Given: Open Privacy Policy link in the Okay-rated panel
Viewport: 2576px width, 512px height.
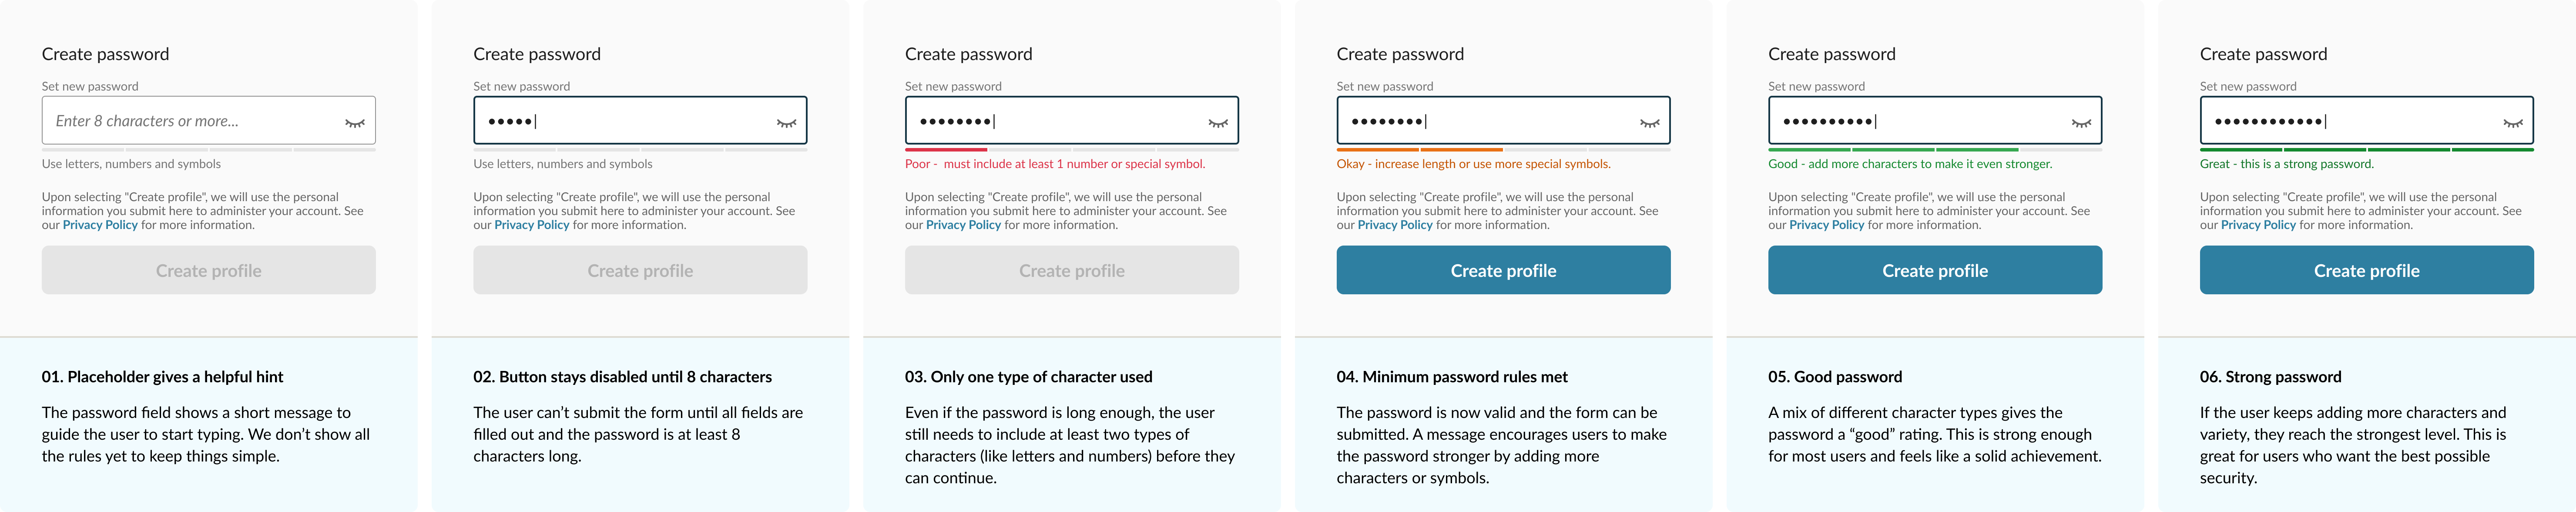Looking at the screenshot, I should pyautogui.click(x=1395, y=225).
